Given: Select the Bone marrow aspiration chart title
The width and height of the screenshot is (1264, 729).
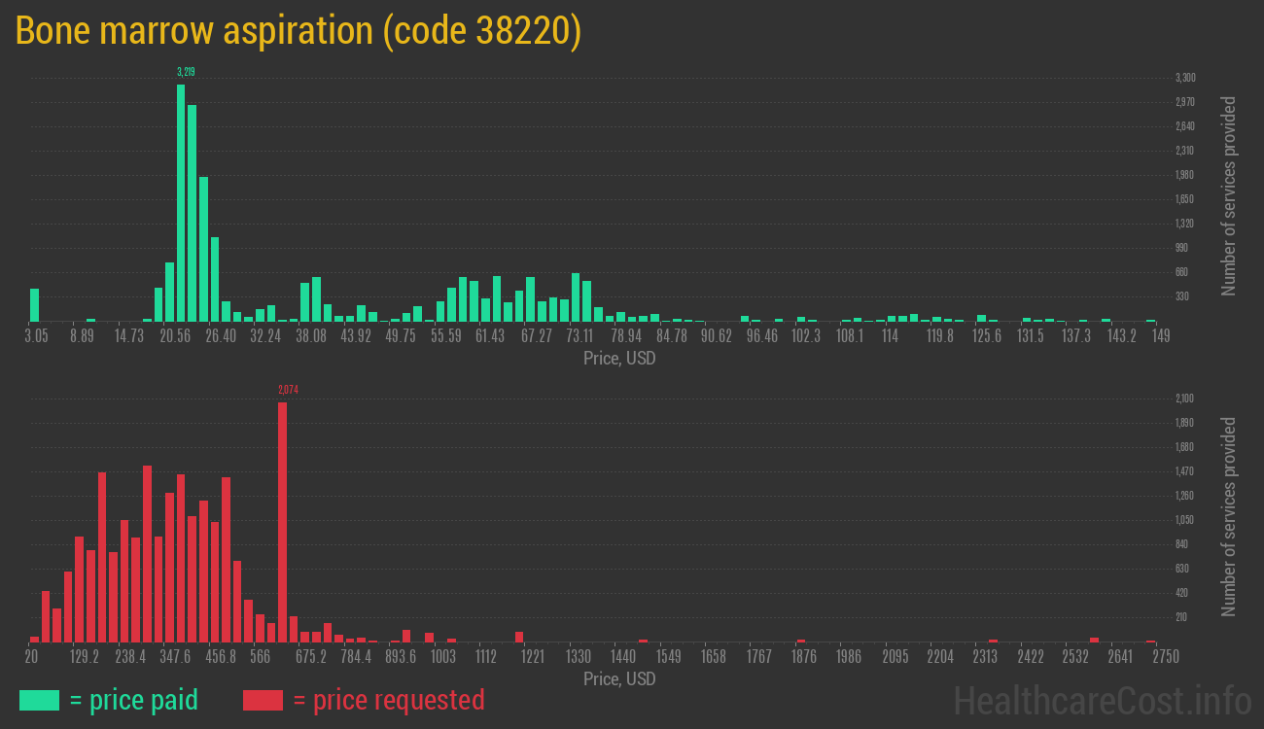Looking at the screenshot, I should click(x=298, y=31).
